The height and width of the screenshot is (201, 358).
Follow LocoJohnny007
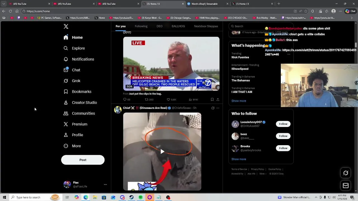[x=283, y=124]
